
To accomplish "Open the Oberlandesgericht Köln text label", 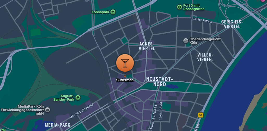I will (x=205, y=41).
